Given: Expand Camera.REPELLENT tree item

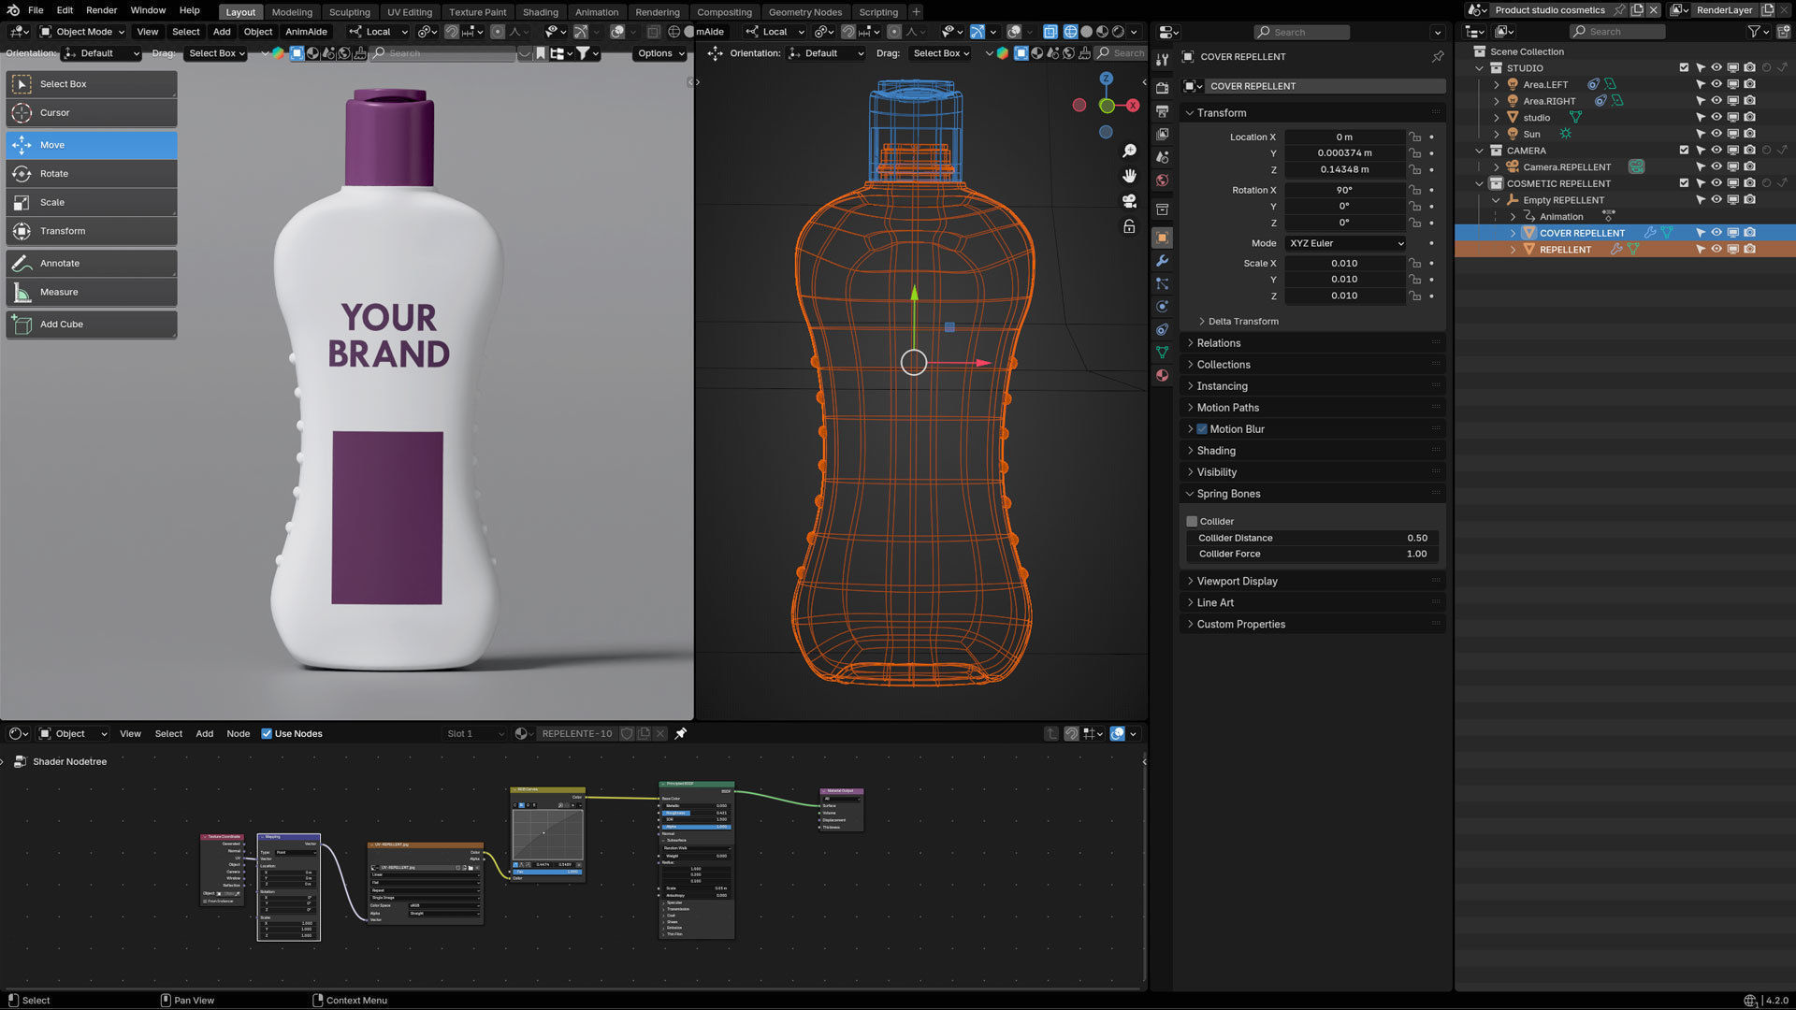Looking at the screenshot, I should pyautogui.click(x=1496, y=167).
